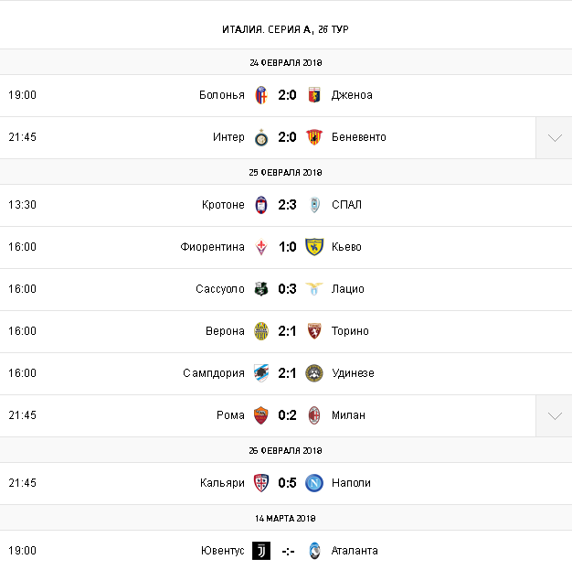This screenshot has width=572, height=570.
Task: Click the Верона team name
Action: pyautogui.click(x=225, y=331)
